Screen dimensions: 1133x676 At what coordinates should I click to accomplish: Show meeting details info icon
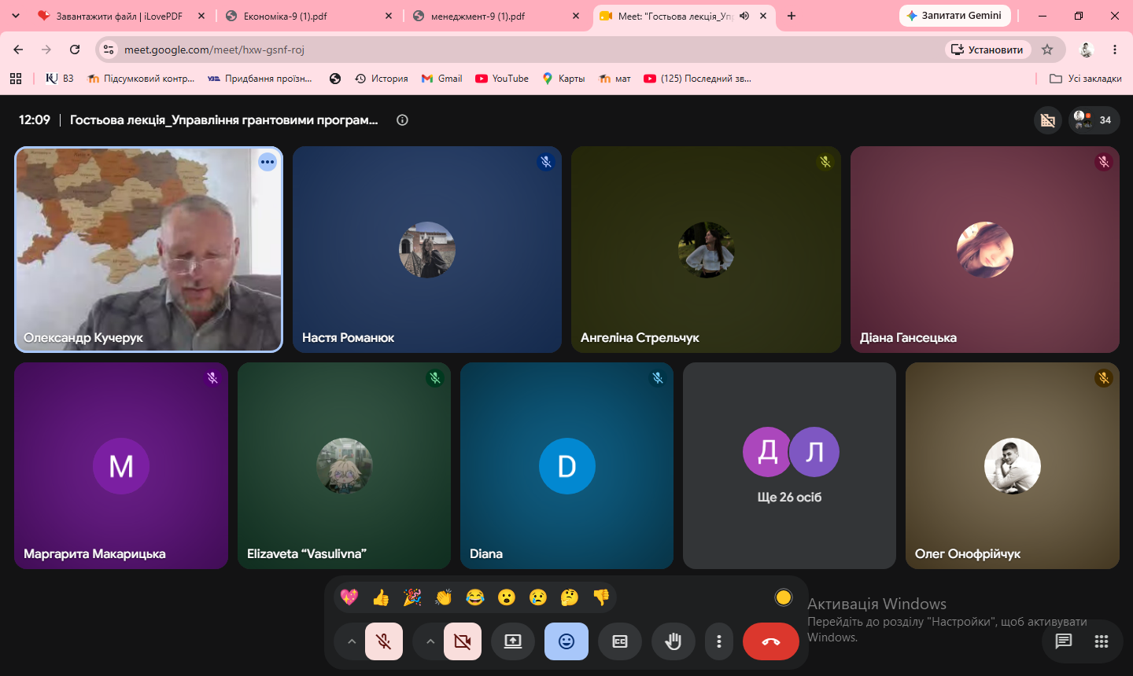[402, 120]
